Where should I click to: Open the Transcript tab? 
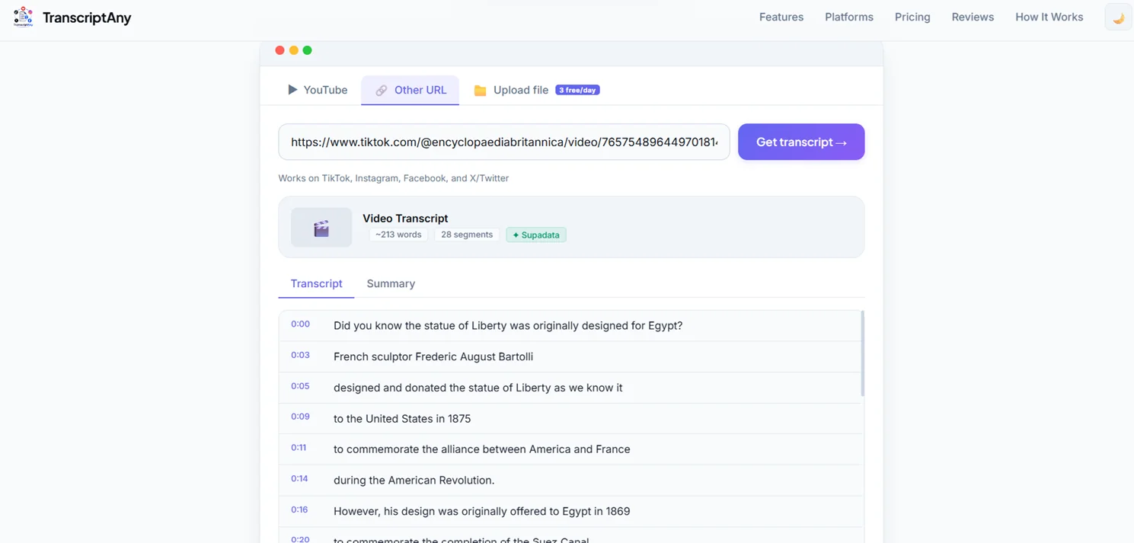click(316, 283)
